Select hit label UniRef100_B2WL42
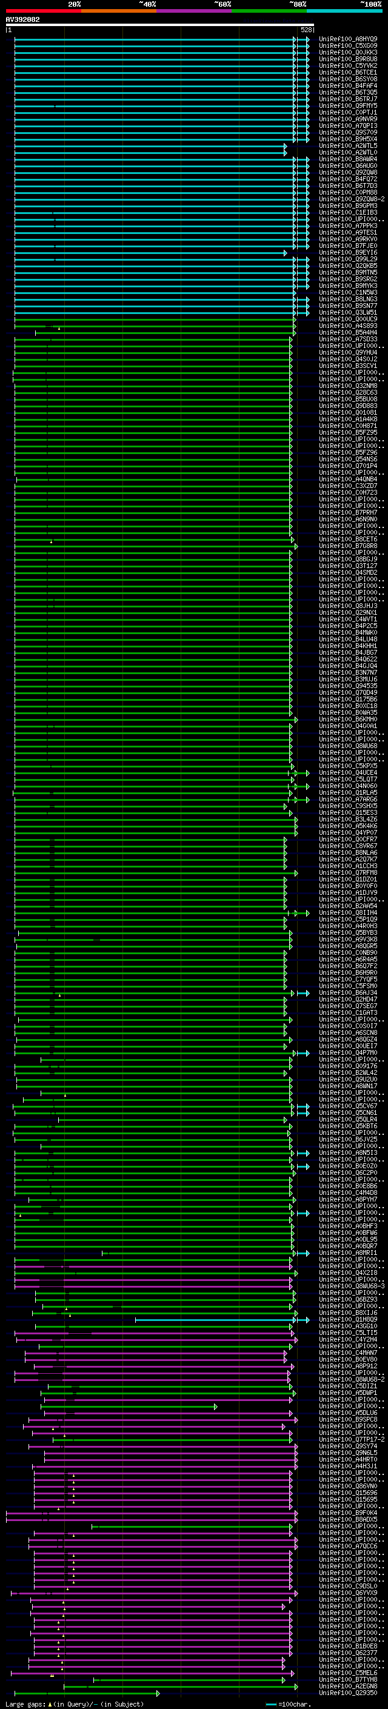 pos(348,1073)
